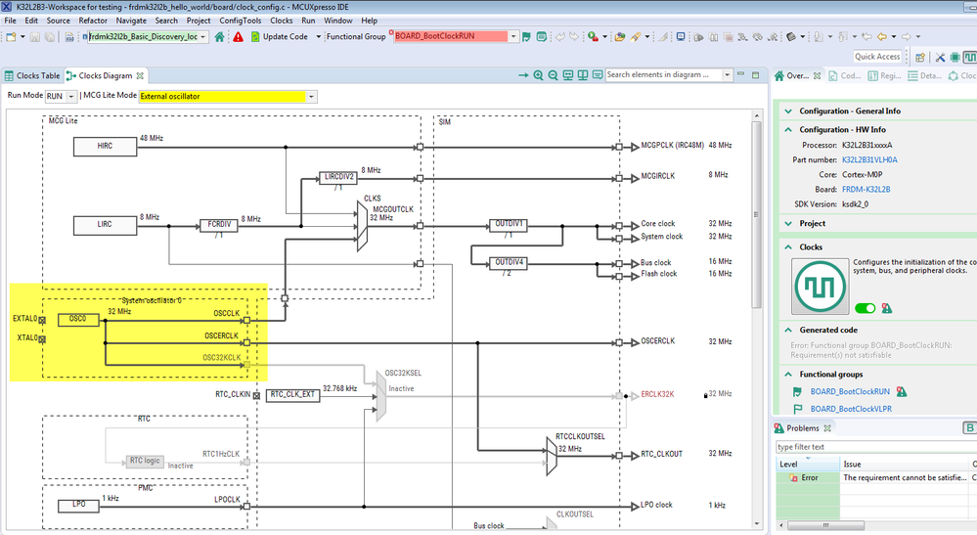Switch to the Clocks perspective icon
This screenshot has height=535, width=977.
(x=969, y=58)
